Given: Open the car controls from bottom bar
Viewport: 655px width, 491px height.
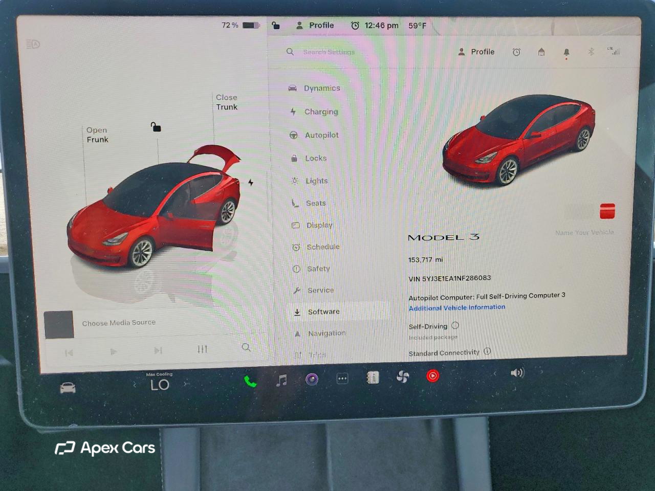Looking at the screenshot, I should point(68,388).
